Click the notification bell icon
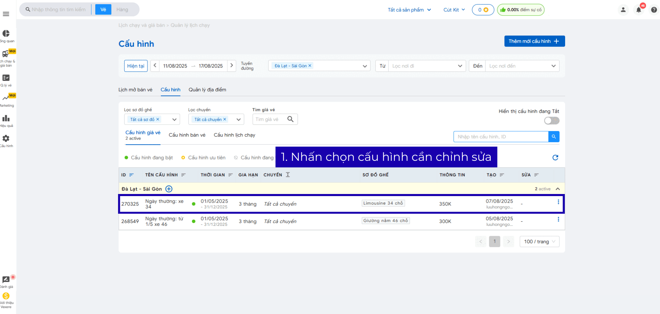660x314 pixels. [x=639, y=10]
